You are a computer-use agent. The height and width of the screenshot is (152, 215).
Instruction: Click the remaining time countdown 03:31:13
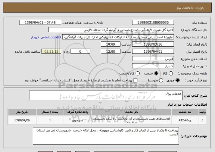(x=52, y=52)
